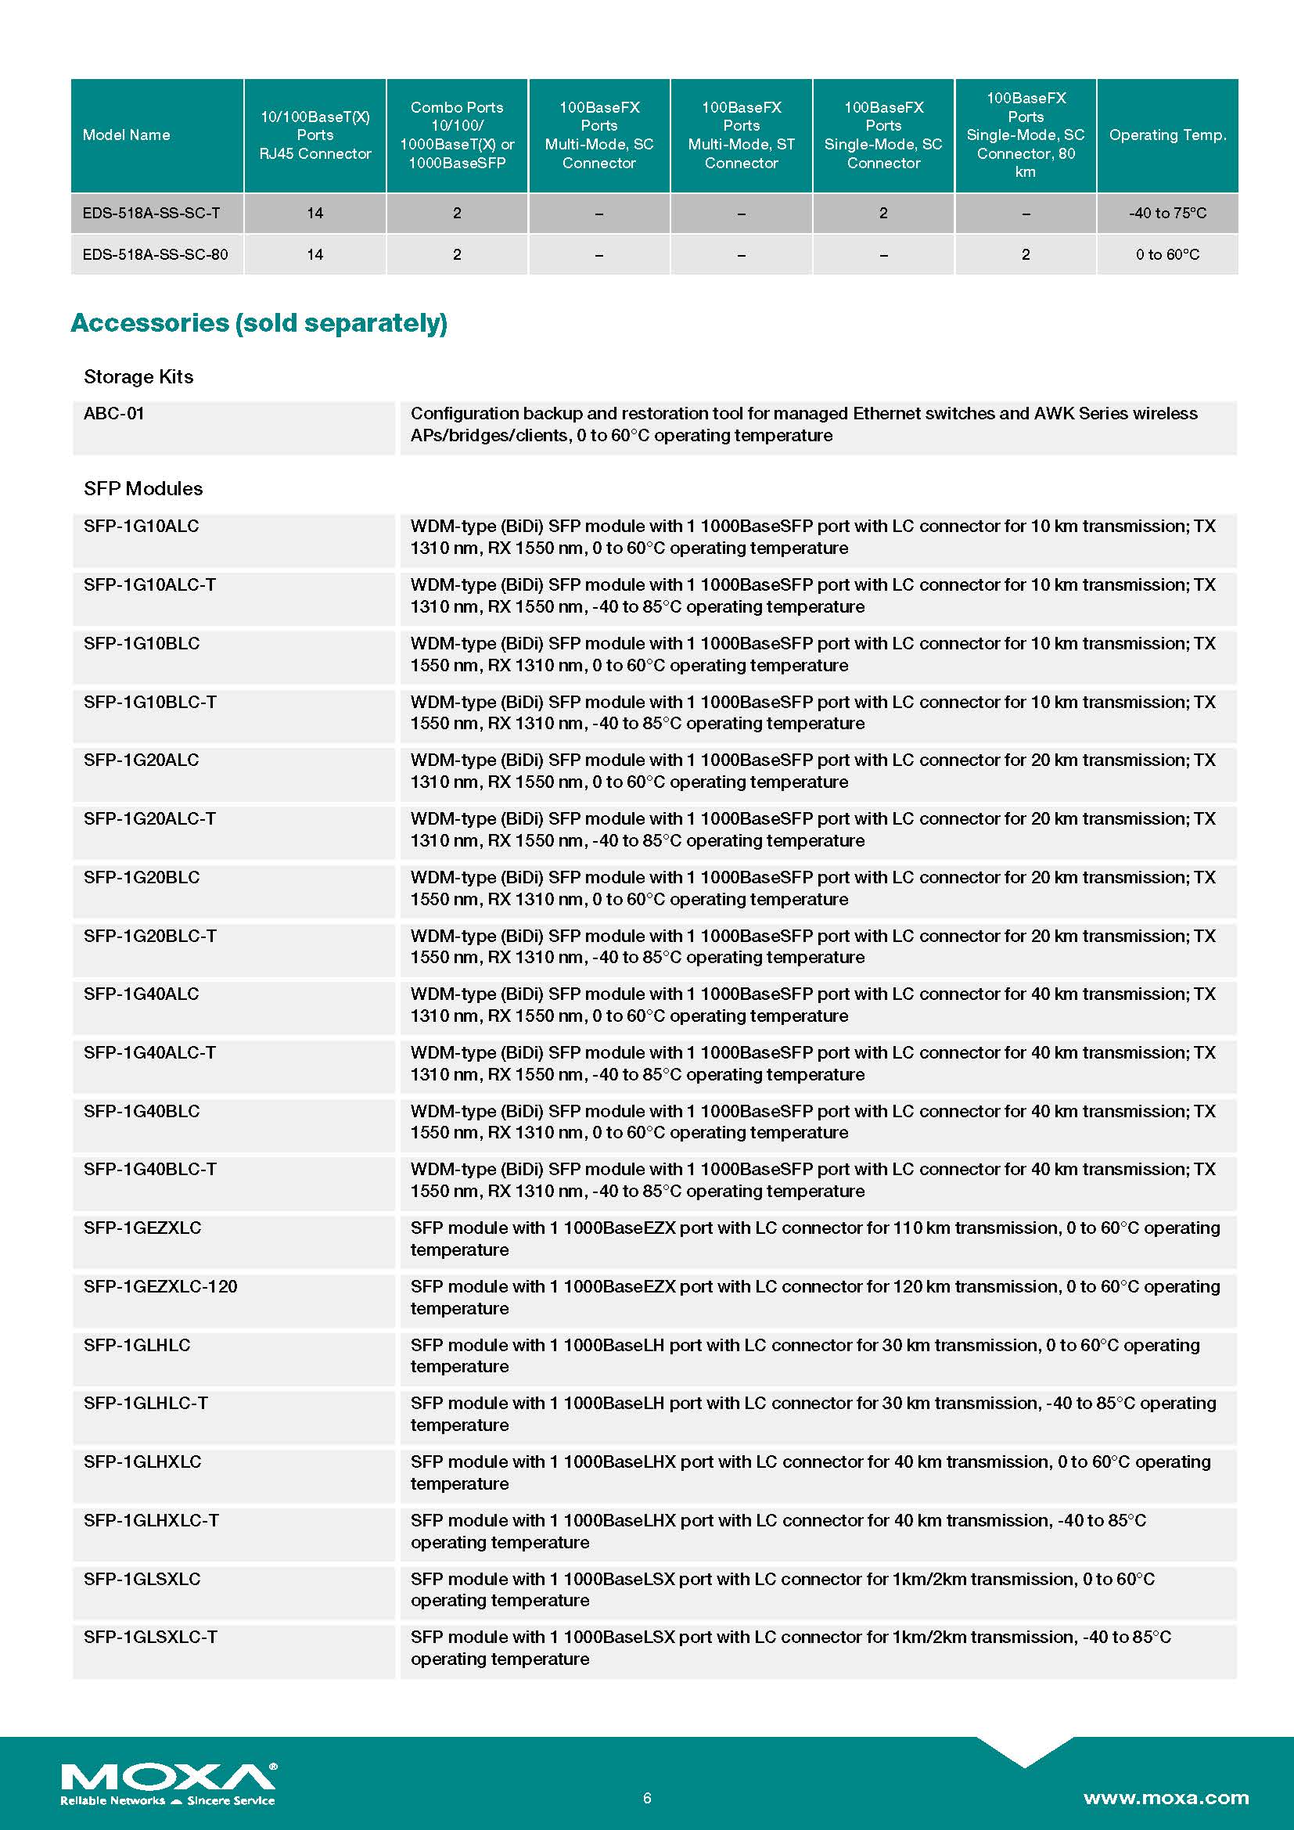
Task: Click the SFP Modules section label
Action: [x=143, y=488]
